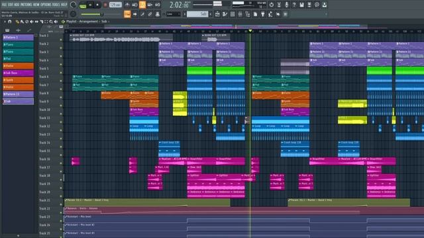Viewport: 424px width, 238px height.
Task: Open the OPTIONS menu
Action: point(46,5)
